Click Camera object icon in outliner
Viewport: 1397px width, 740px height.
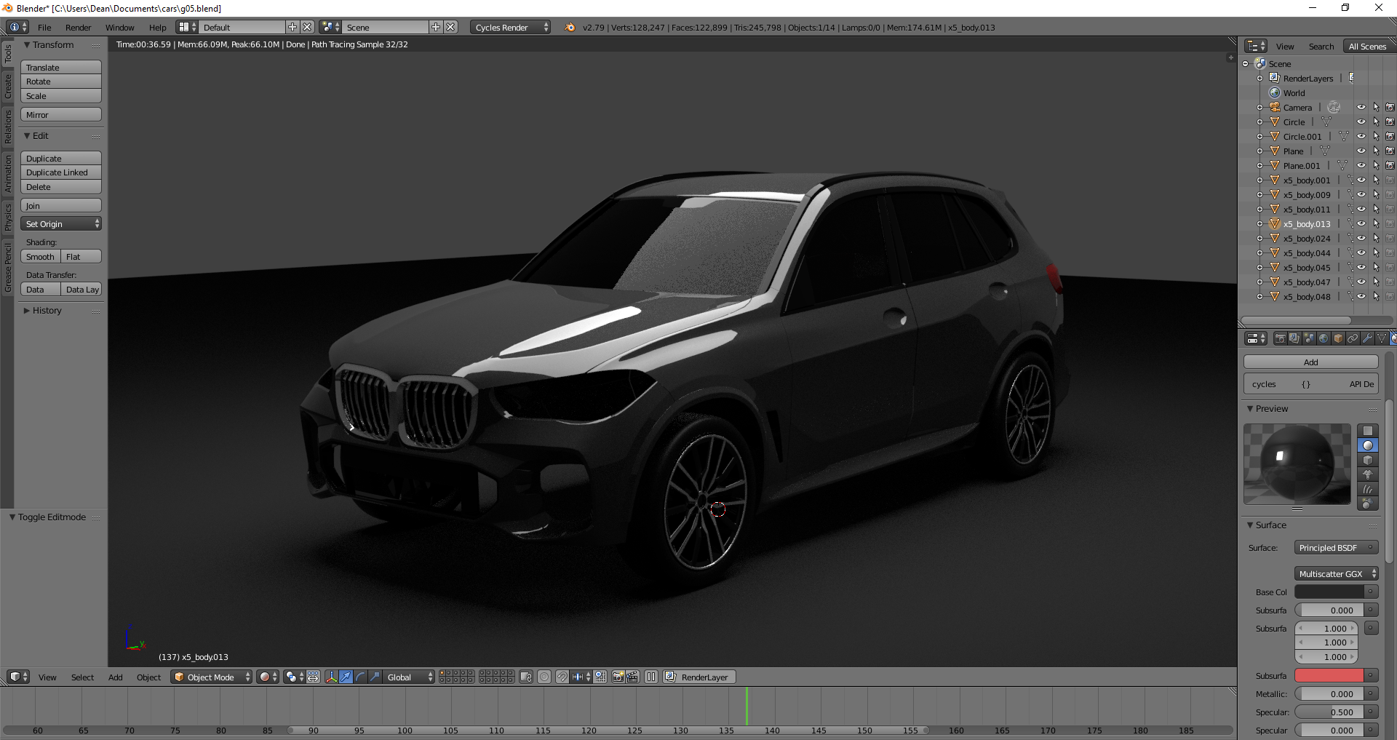click(1275, 107)
